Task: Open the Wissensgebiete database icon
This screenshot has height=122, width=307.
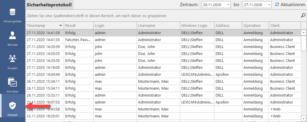Action: point(12,13)
